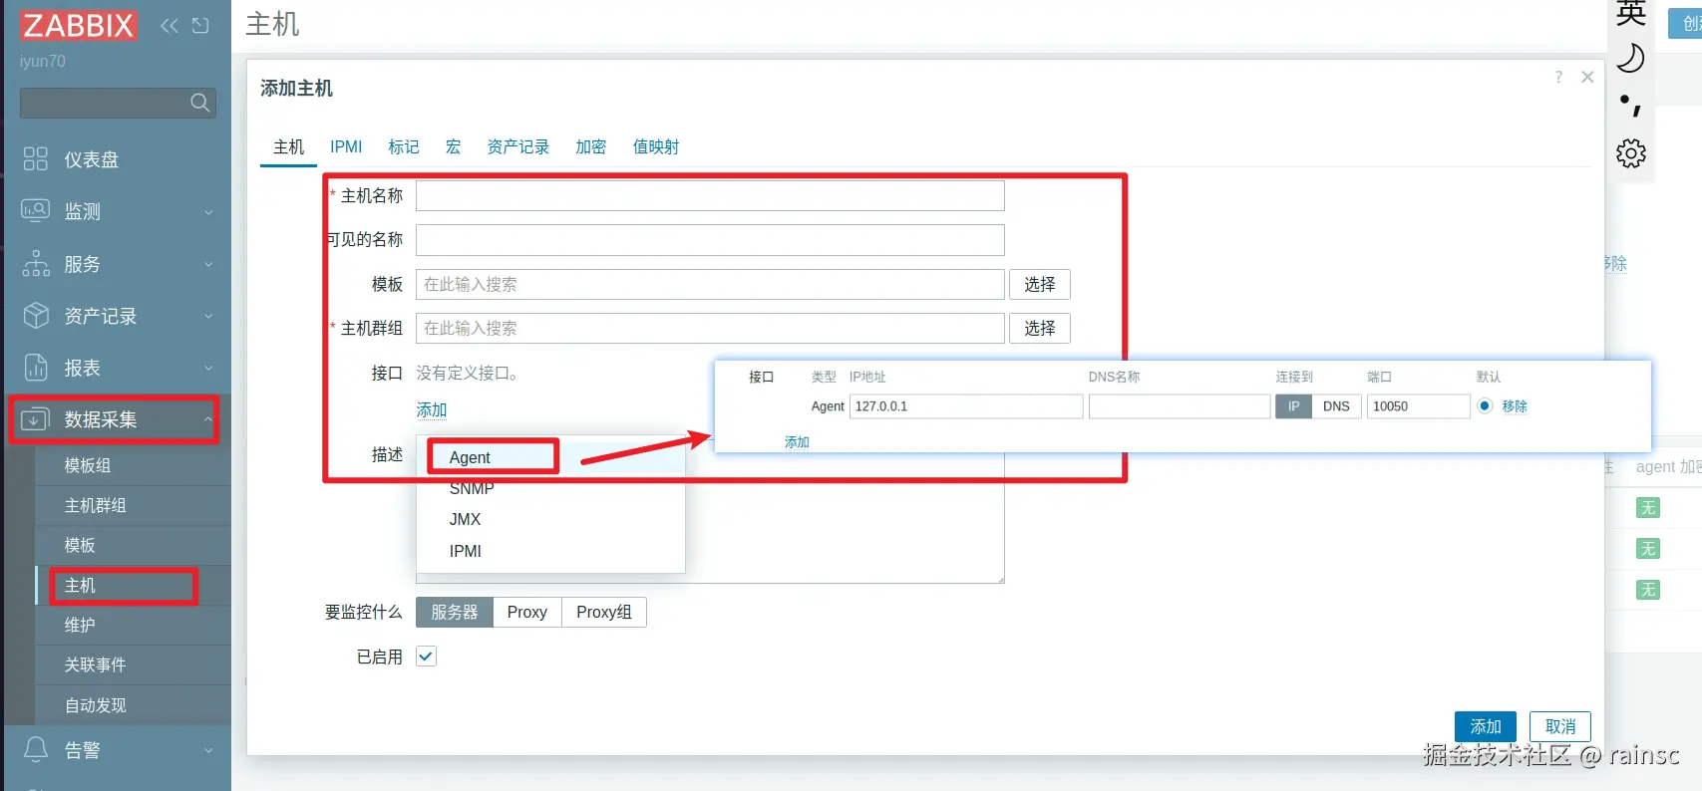This screenshot has width=1702, height=791.
Task: Click the data collection (数据采集) icon
Action: [x=36, y=419]
